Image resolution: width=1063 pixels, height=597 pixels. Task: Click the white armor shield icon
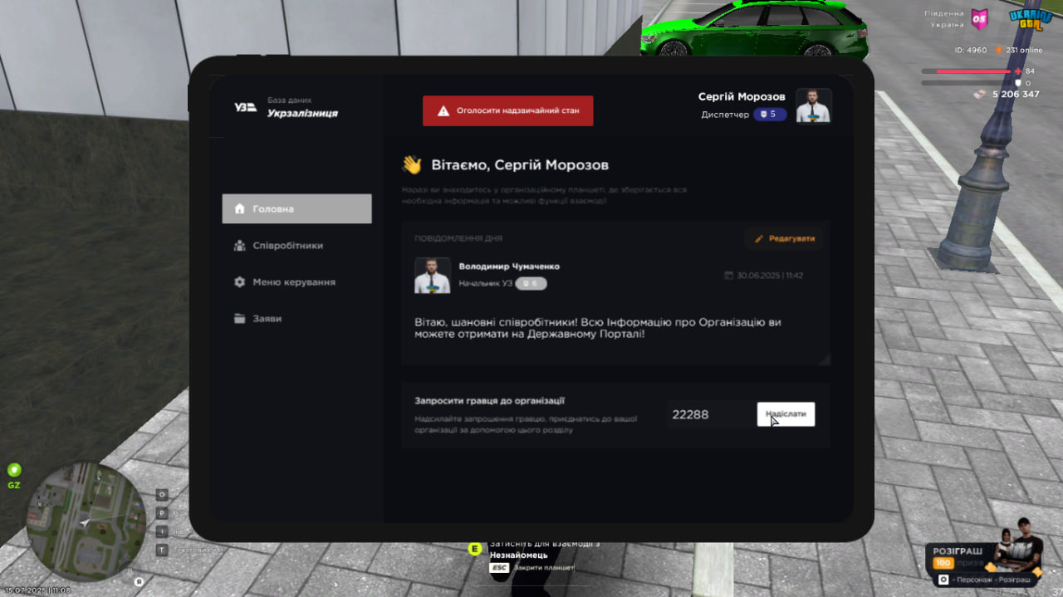click(x=1019, y=83)
